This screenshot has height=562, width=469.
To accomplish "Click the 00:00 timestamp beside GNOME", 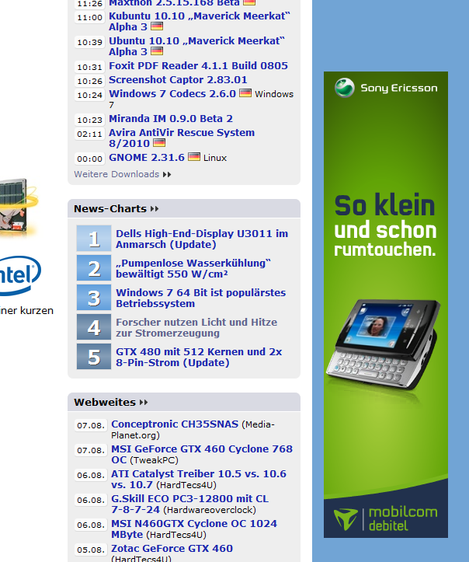I will (89, 159).
